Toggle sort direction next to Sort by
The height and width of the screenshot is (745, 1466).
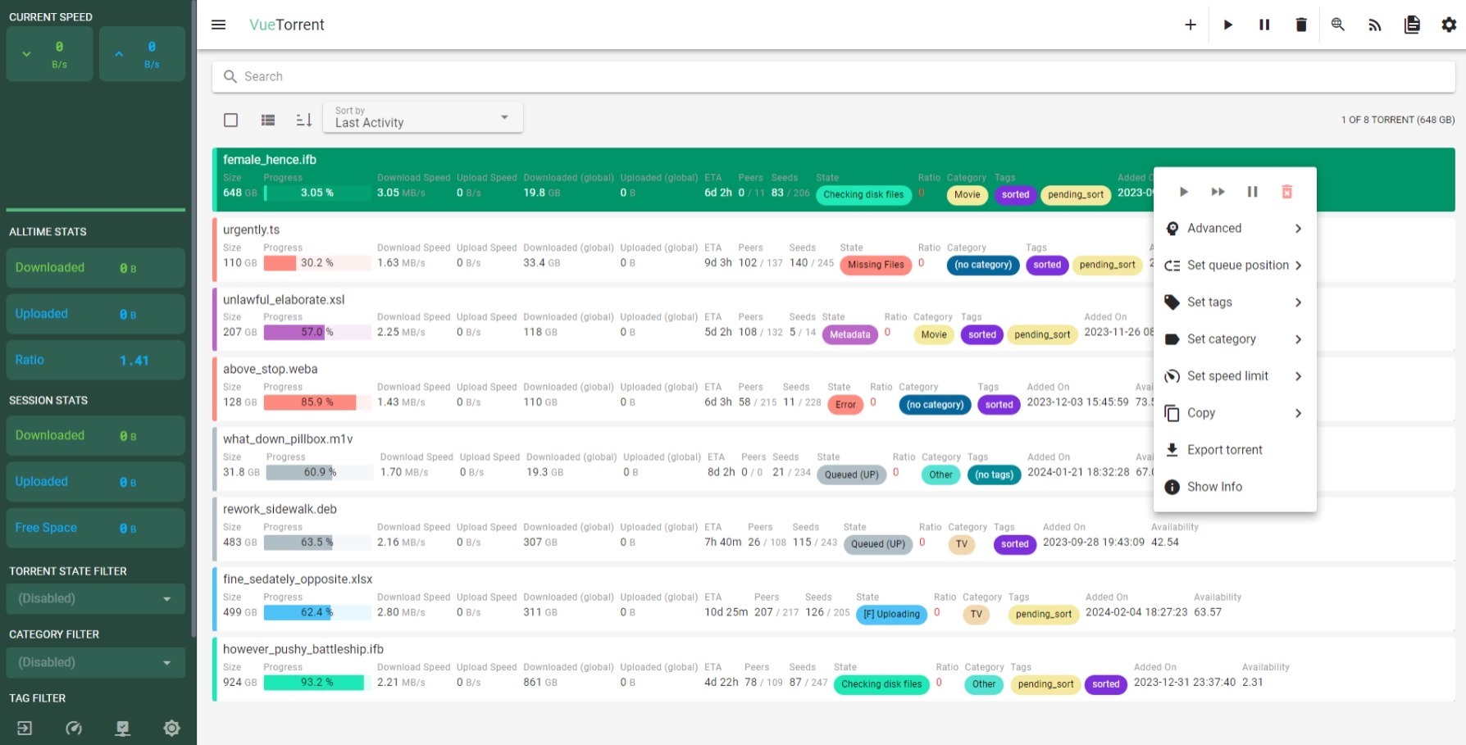(x=304, y=120)
